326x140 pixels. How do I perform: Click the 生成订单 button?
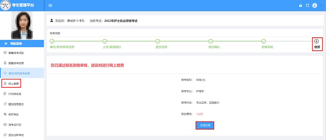pos(205,125)
